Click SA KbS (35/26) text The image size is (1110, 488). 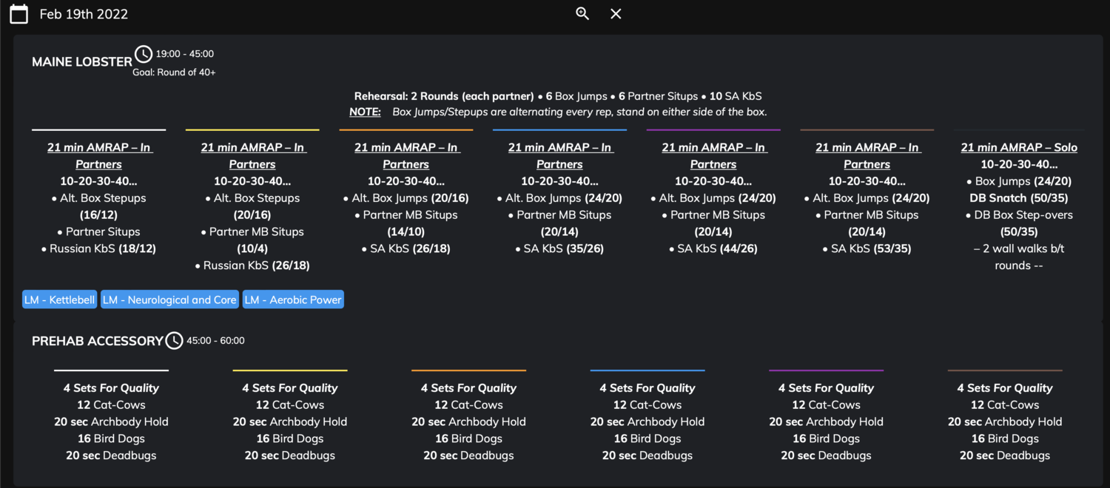tap(559, 248)
